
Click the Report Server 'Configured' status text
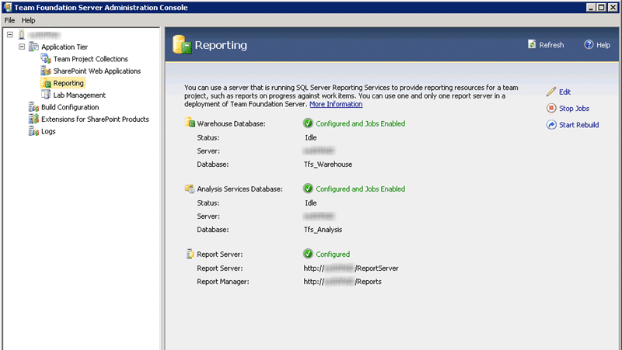[333, 255]
